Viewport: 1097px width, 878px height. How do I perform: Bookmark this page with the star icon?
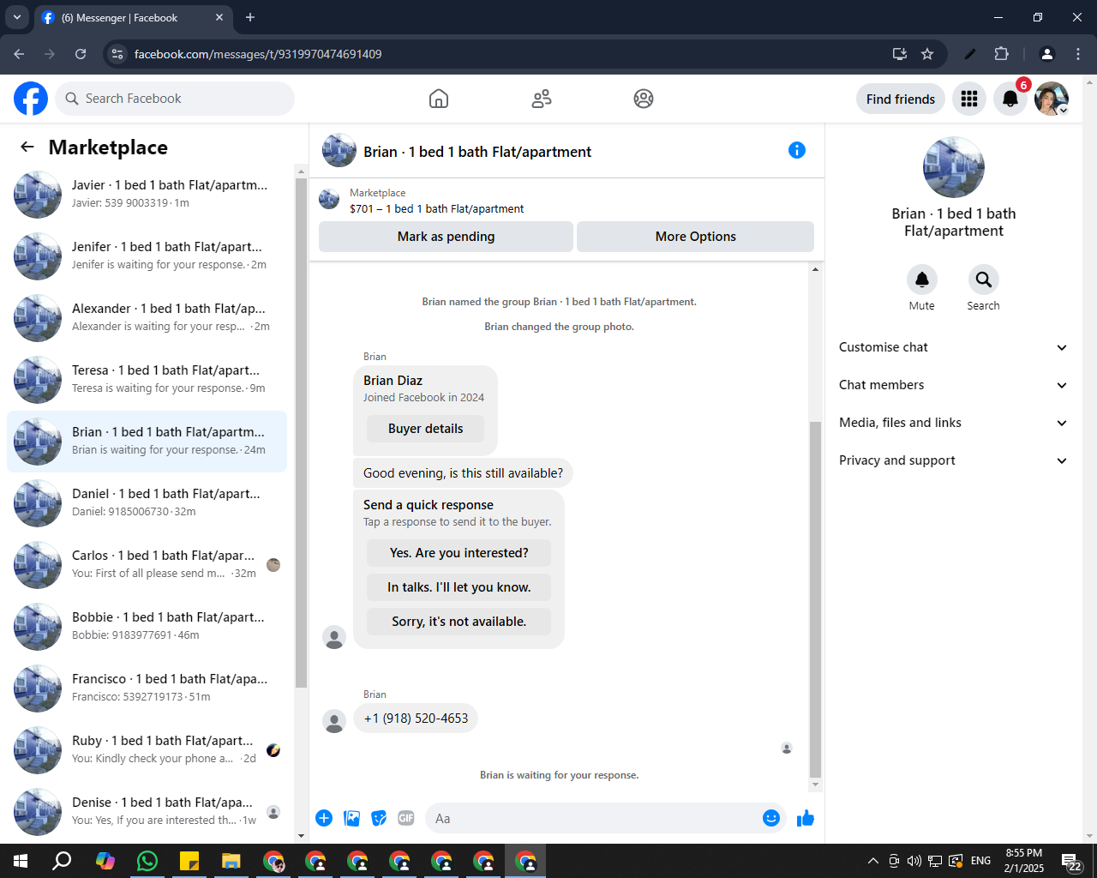927,54
